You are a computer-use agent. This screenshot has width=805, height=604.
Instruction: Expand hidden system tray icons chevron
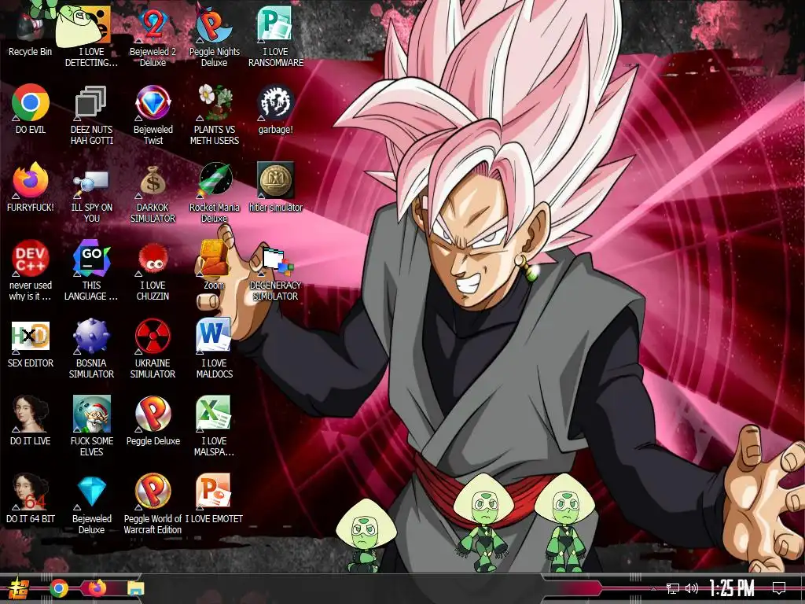[653, 588]
